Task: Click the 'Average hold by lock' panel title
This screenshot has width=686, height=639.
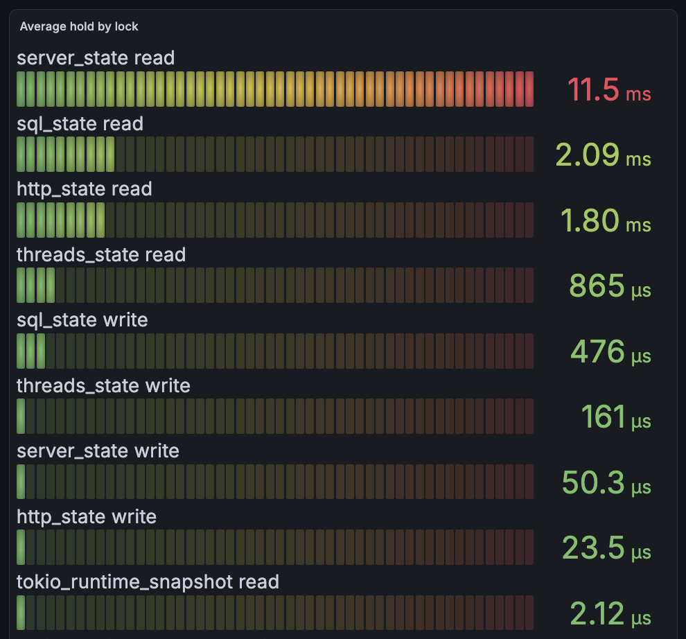Action: point(79,27)
